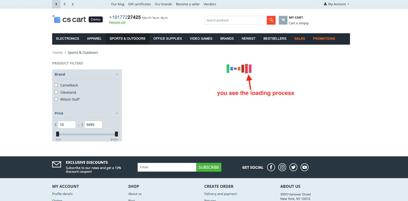Follow the Request call link

117,22
